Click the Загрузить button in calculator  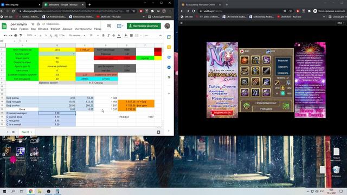tap(283, 67)
